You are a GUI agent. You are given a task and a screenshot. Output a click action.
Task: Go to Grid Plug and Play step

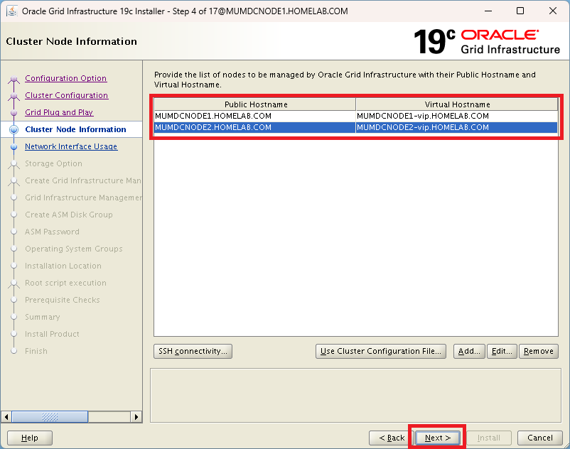click(x=59, y=112)
